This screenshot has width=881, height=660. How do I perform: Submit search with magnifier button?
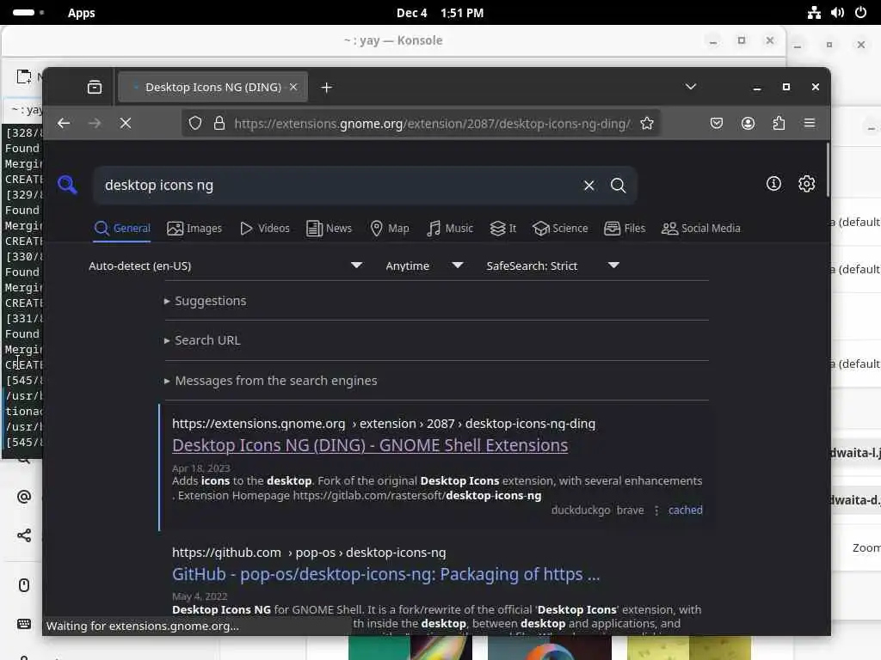click(x=618, y=186)
